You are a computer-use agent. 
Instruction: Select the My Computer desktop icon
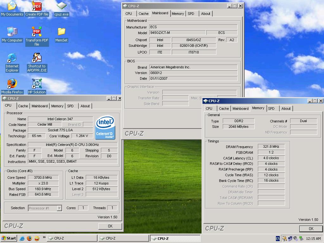pos(12,34)
